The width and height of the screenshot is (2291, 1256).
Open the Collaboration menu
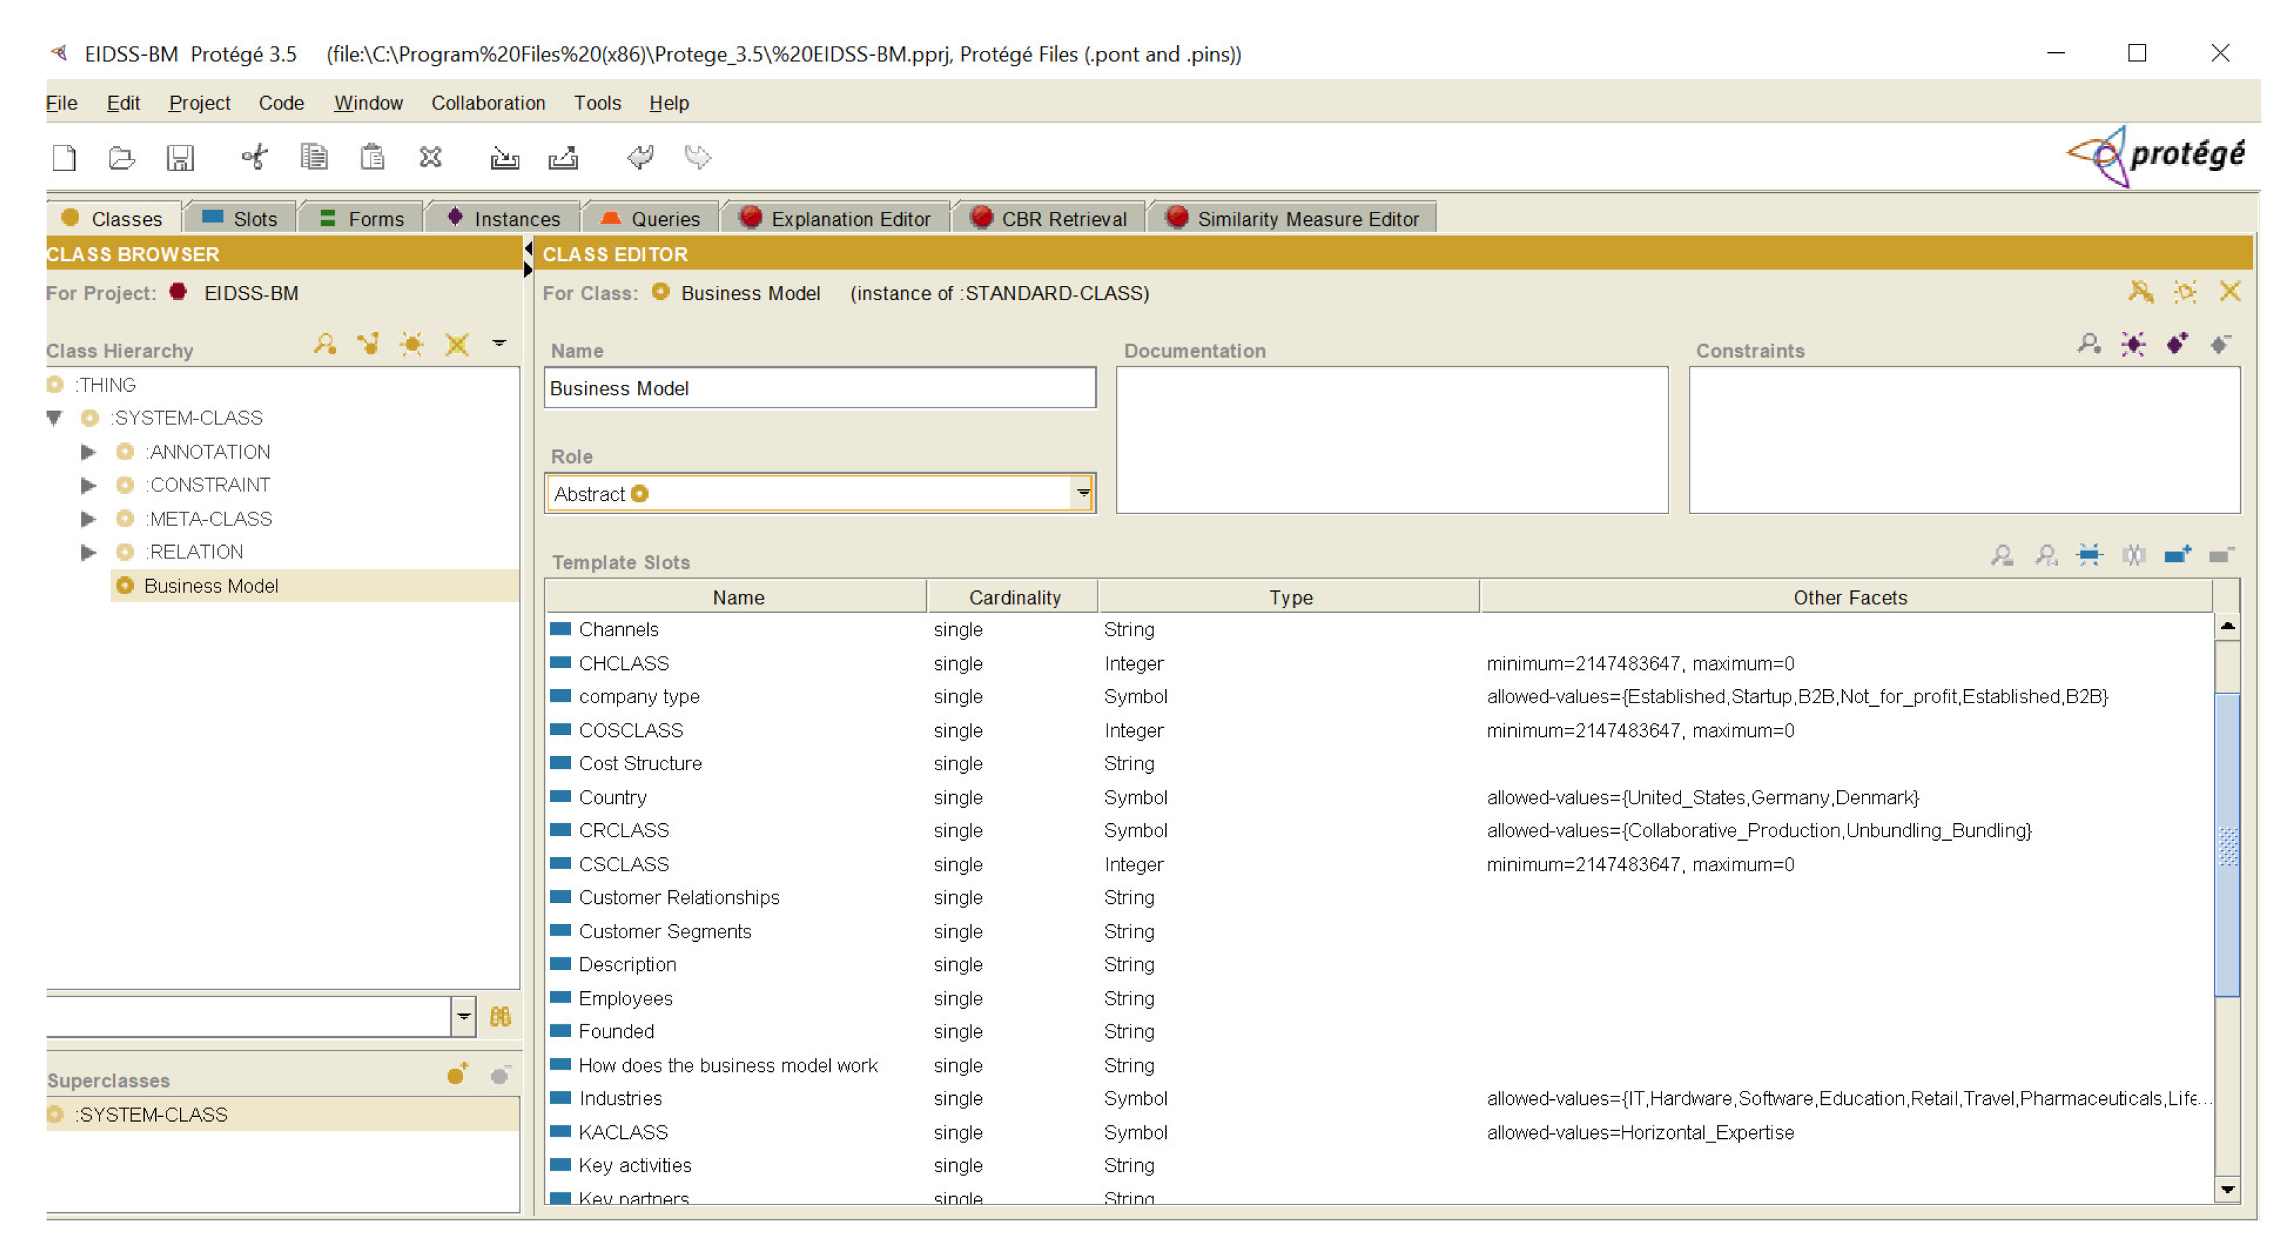coord(488,103)
